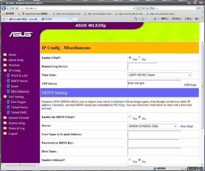Click the Refresh page icon
The height and width of the screenshot is (171, 205).
tap(143, 8)
